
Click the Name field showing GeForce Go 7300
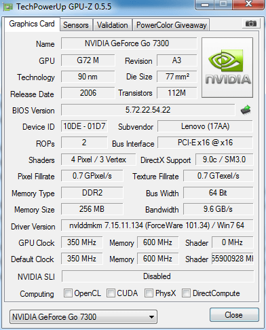tap(129, 43)
